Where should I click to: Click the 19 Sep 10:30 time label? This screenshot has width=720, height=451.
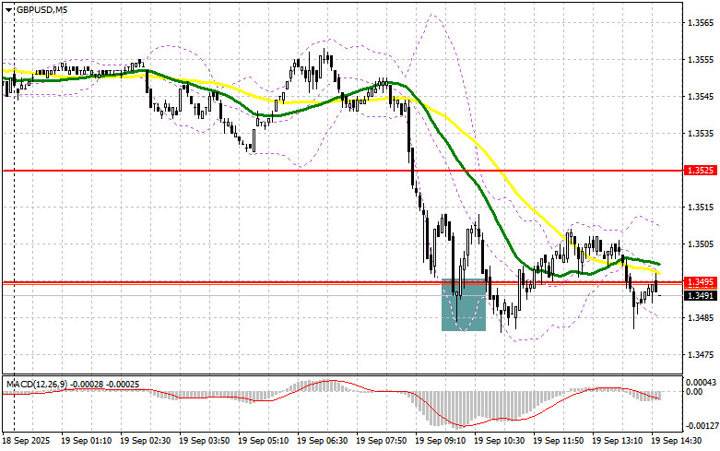coord(499,441)
